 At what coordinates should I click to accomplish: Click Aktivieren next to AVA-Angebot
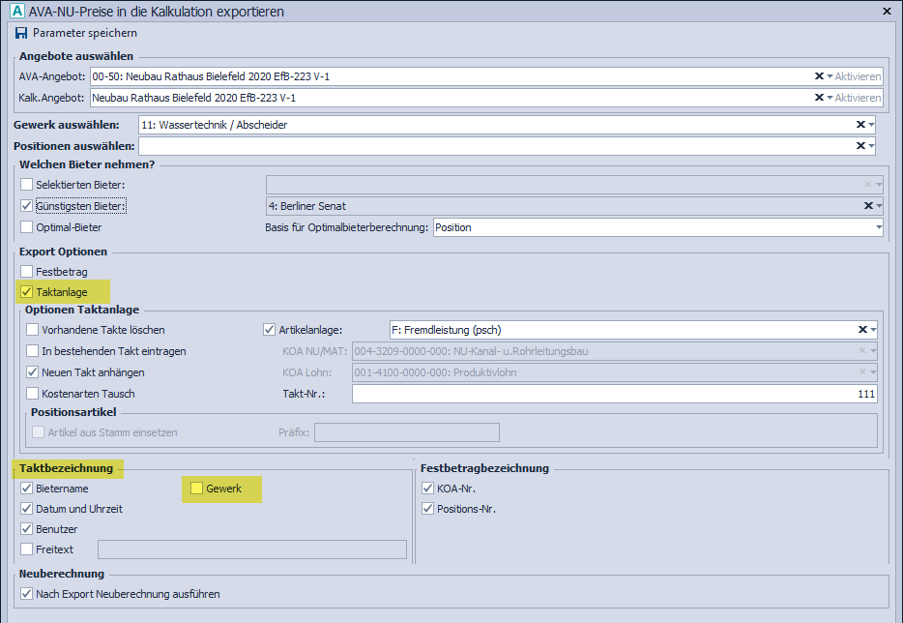tap(858, 76)
